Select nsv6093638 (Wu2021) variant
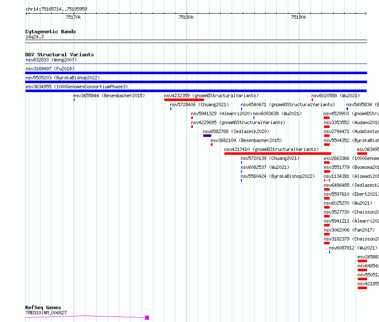Image resolution: width=379 pixels, height=322 pixels. (x=277, y=113)
